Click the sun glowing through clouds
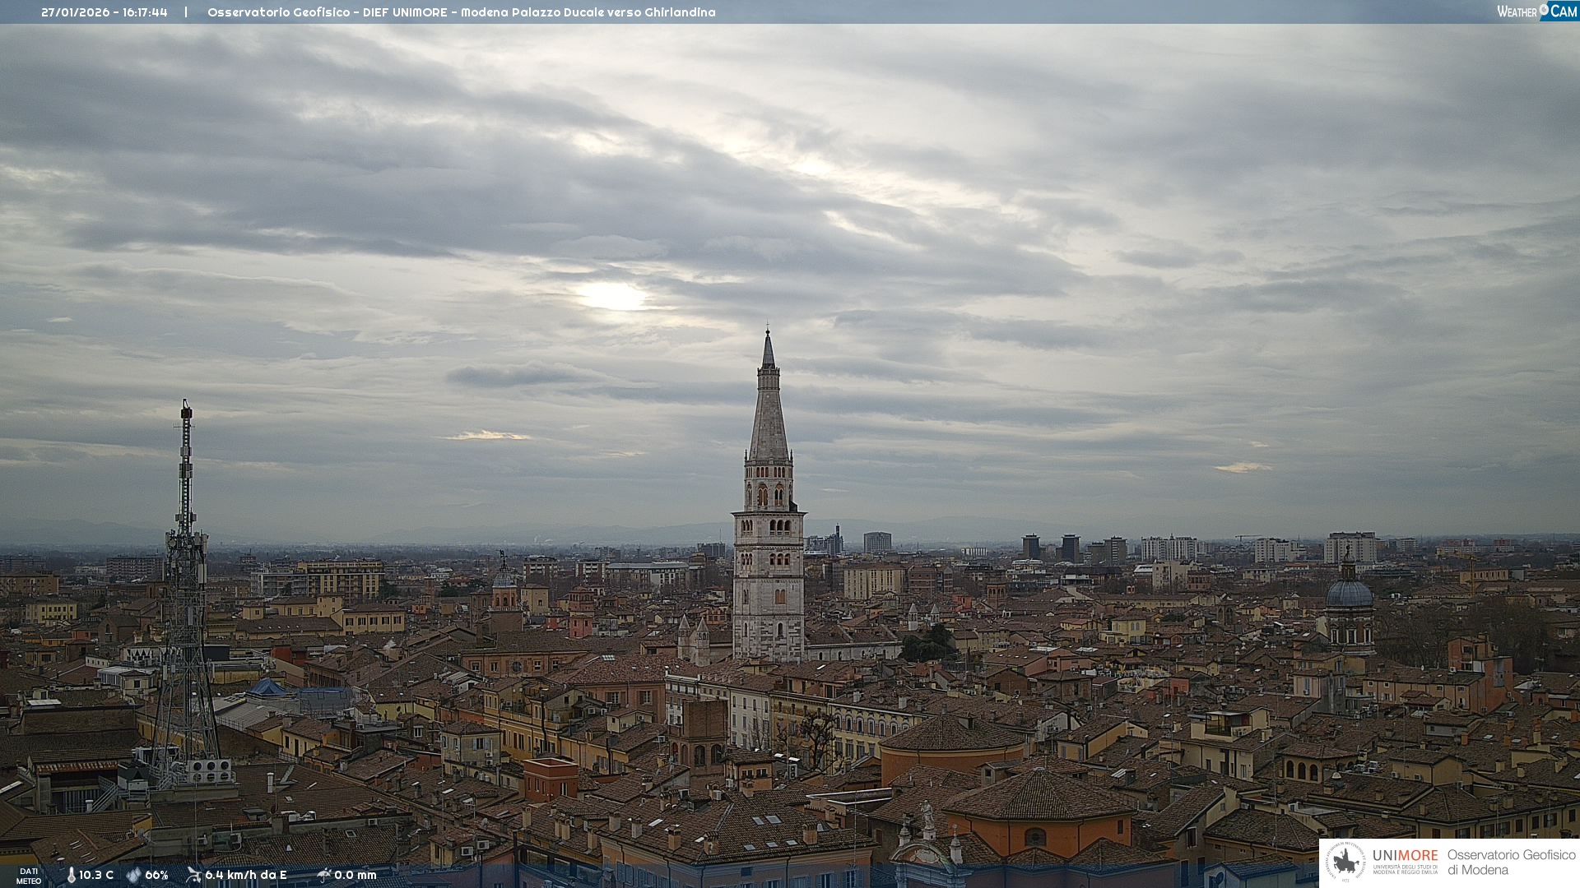 611,296
